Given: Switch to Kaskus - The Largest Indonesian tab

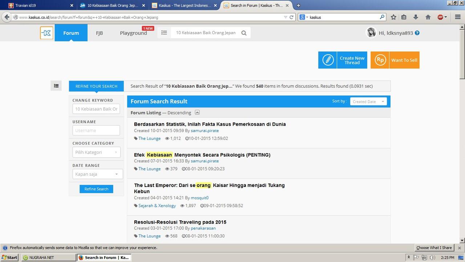Looking at the screenshot, I should (185, 5).
